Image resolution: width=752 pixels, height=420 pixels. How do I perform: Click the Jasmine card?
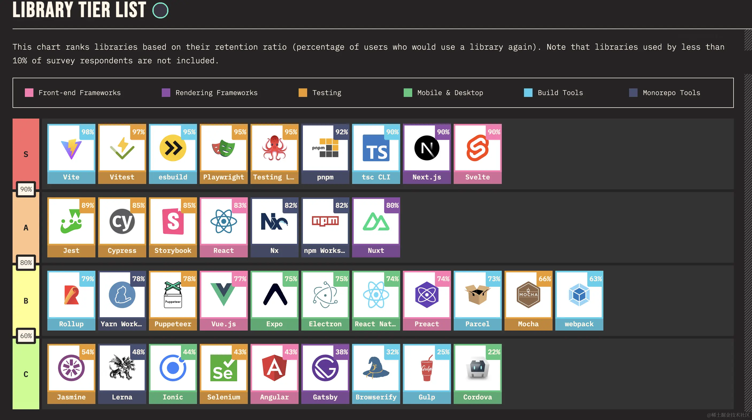point(71,374)
